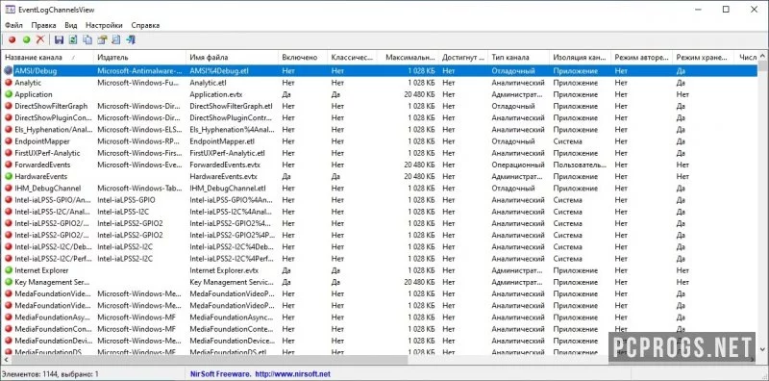Click red icon of the Analytic row
The image size is (769, 381).
(8, 83)
